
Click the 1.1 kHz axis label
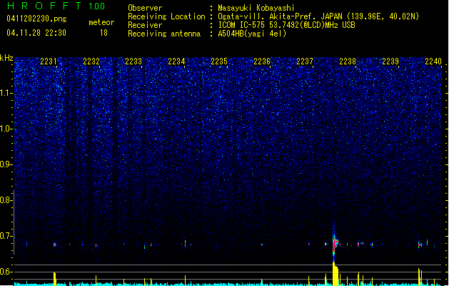point(6,93)
